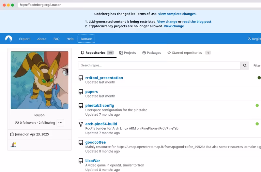Open FAQ in the navigation bar

56,39
